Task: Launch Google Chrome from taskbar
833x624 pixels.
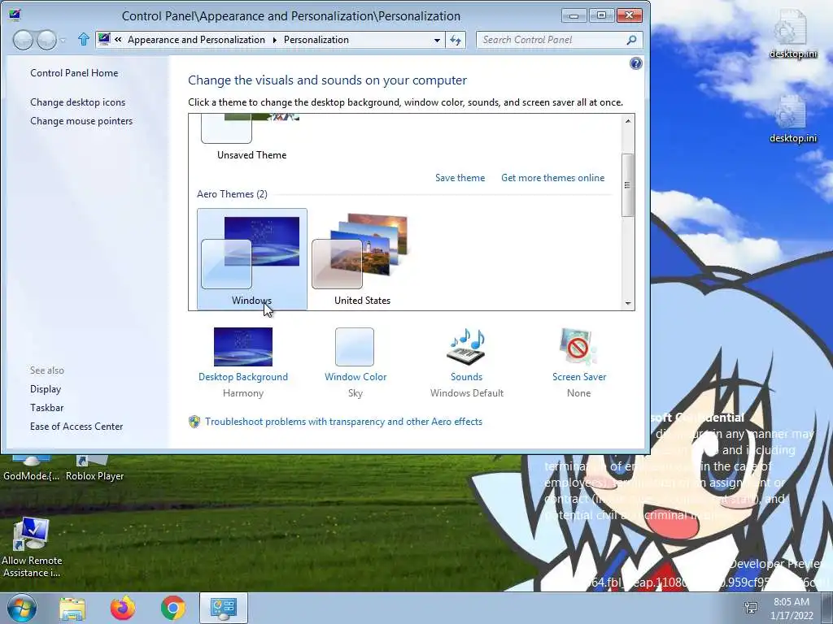Action: (173, 608)
